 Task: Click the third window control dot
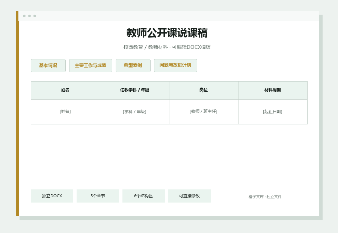click(35, 16)
